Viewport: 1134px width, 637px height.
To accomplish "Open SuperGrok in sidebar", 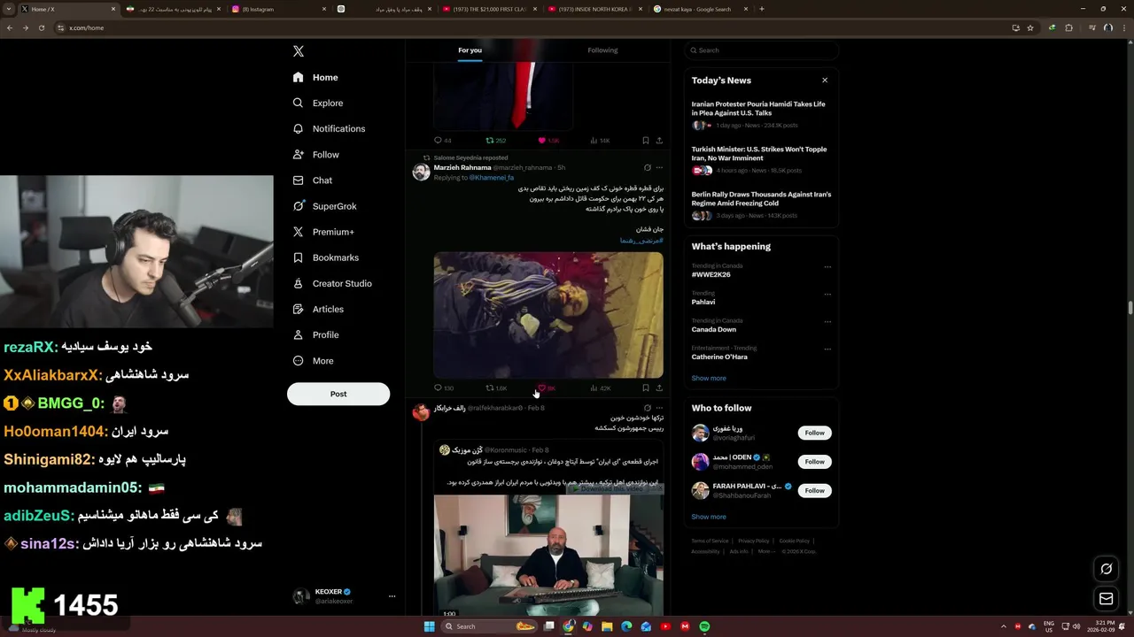I will pyautogui.click(x=325, y=206).
